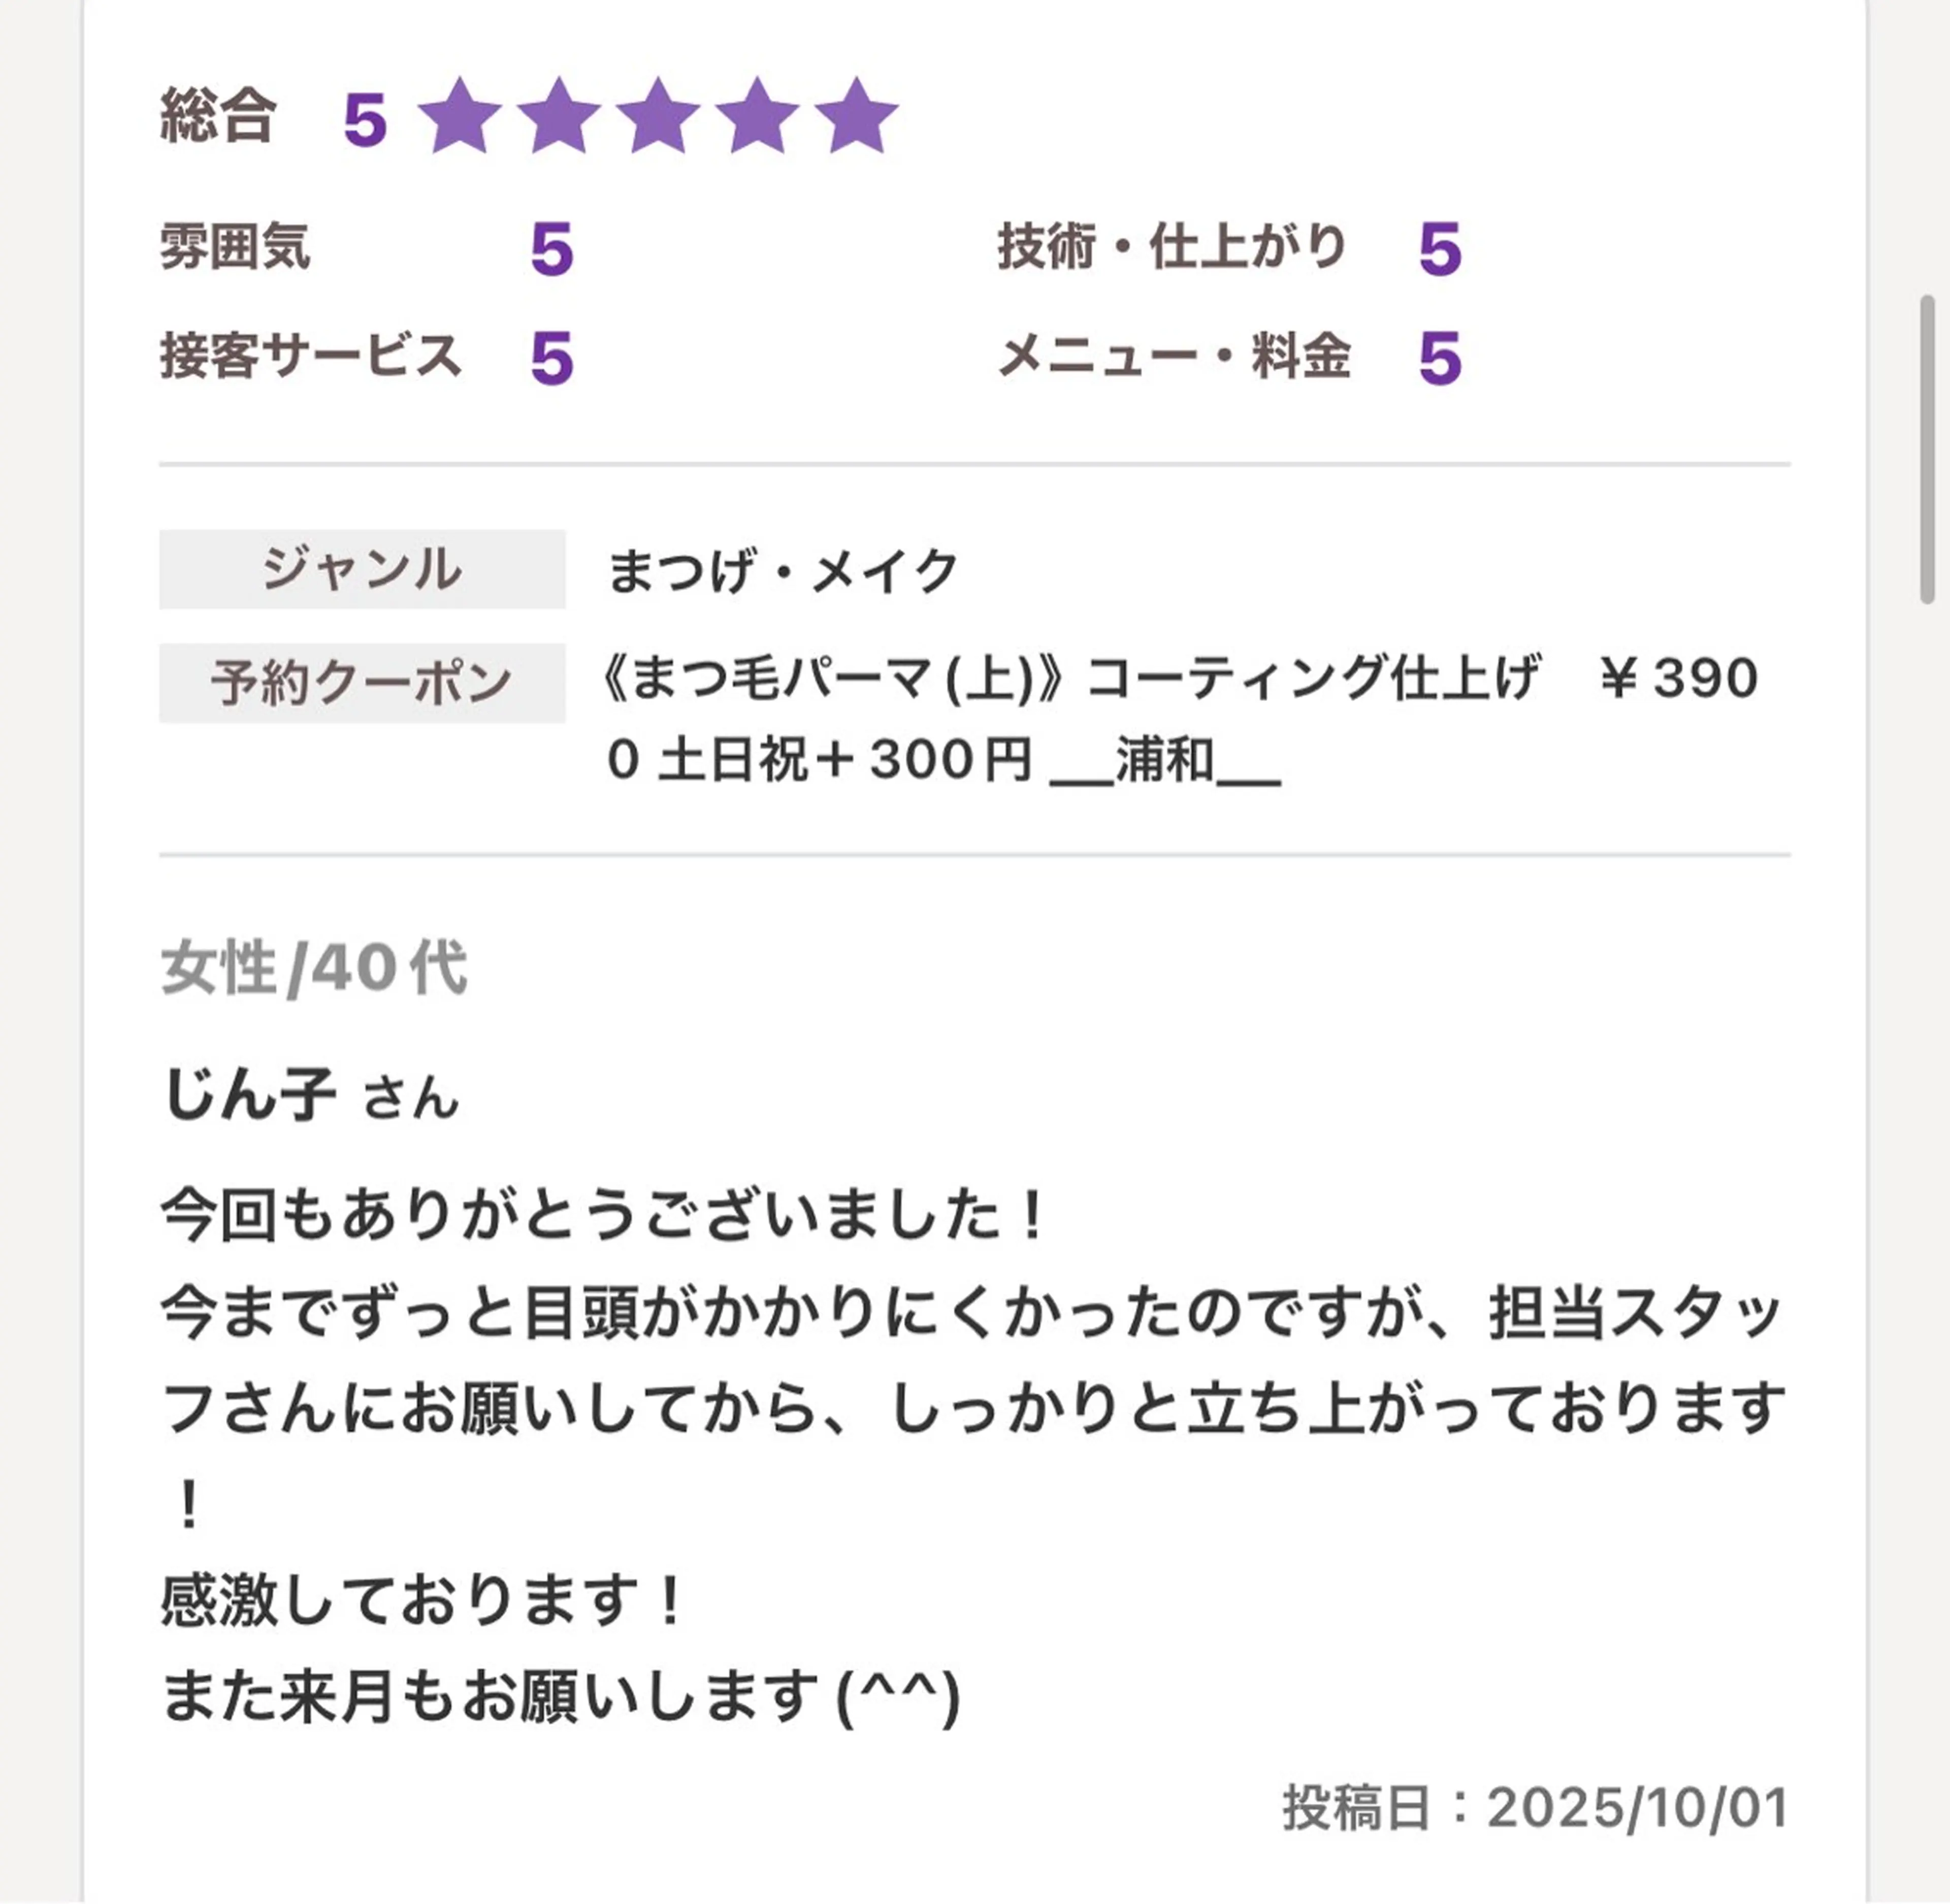Click the 総合 overall rating label
The width and height of the screenshot is (1950, 1904).
(218, 116)
